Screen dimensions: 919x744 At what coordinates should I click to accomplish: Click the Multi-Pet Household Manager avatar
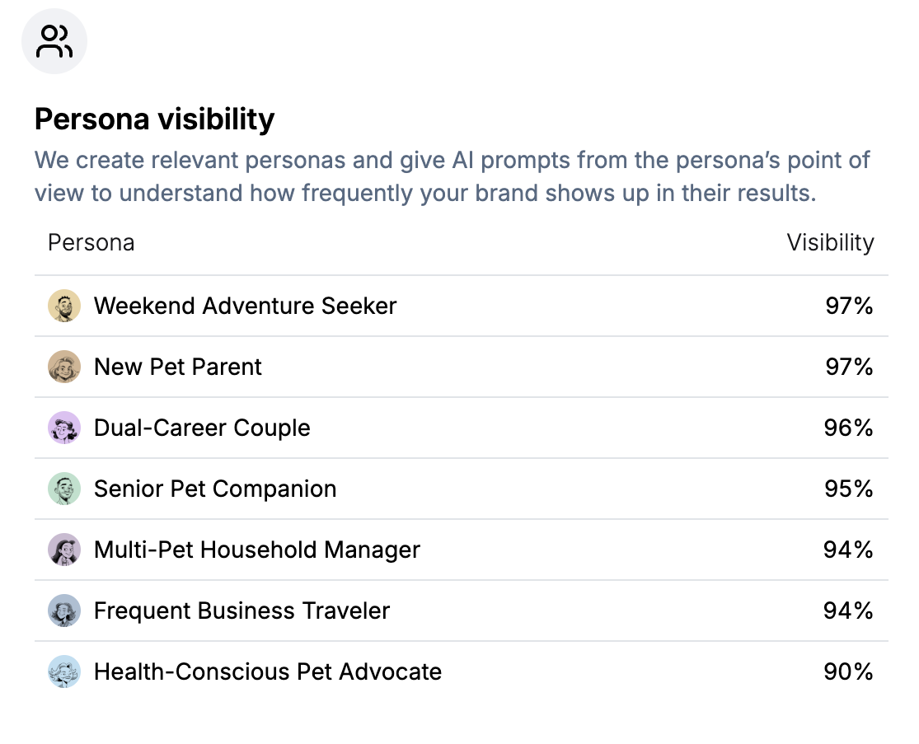[x=64, y=550]
